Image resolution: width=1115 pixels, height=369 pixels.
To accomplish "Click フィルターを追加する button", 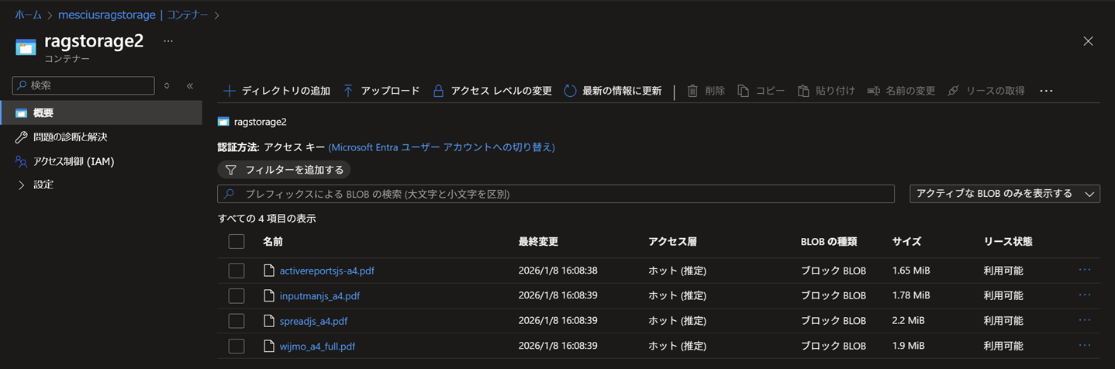I will point(284,169).
